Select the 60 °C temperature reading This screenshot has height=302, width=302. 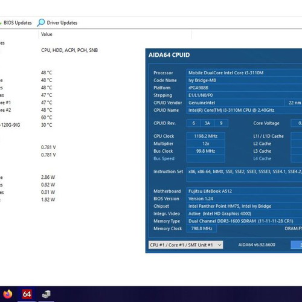coord(47,117)
